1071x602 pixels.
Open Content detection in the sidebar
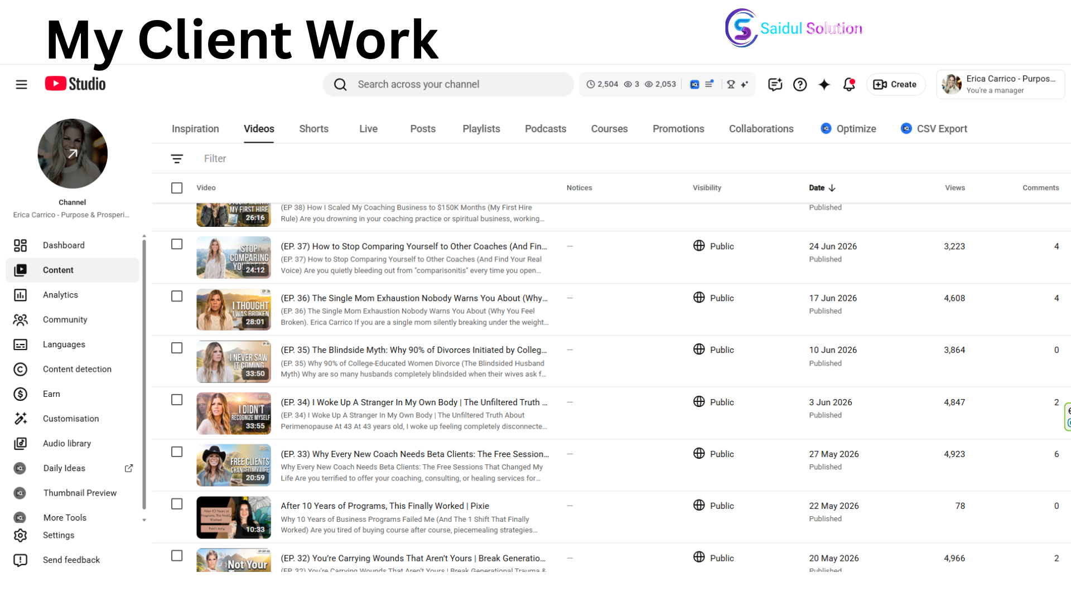click(x=73, y=369)
